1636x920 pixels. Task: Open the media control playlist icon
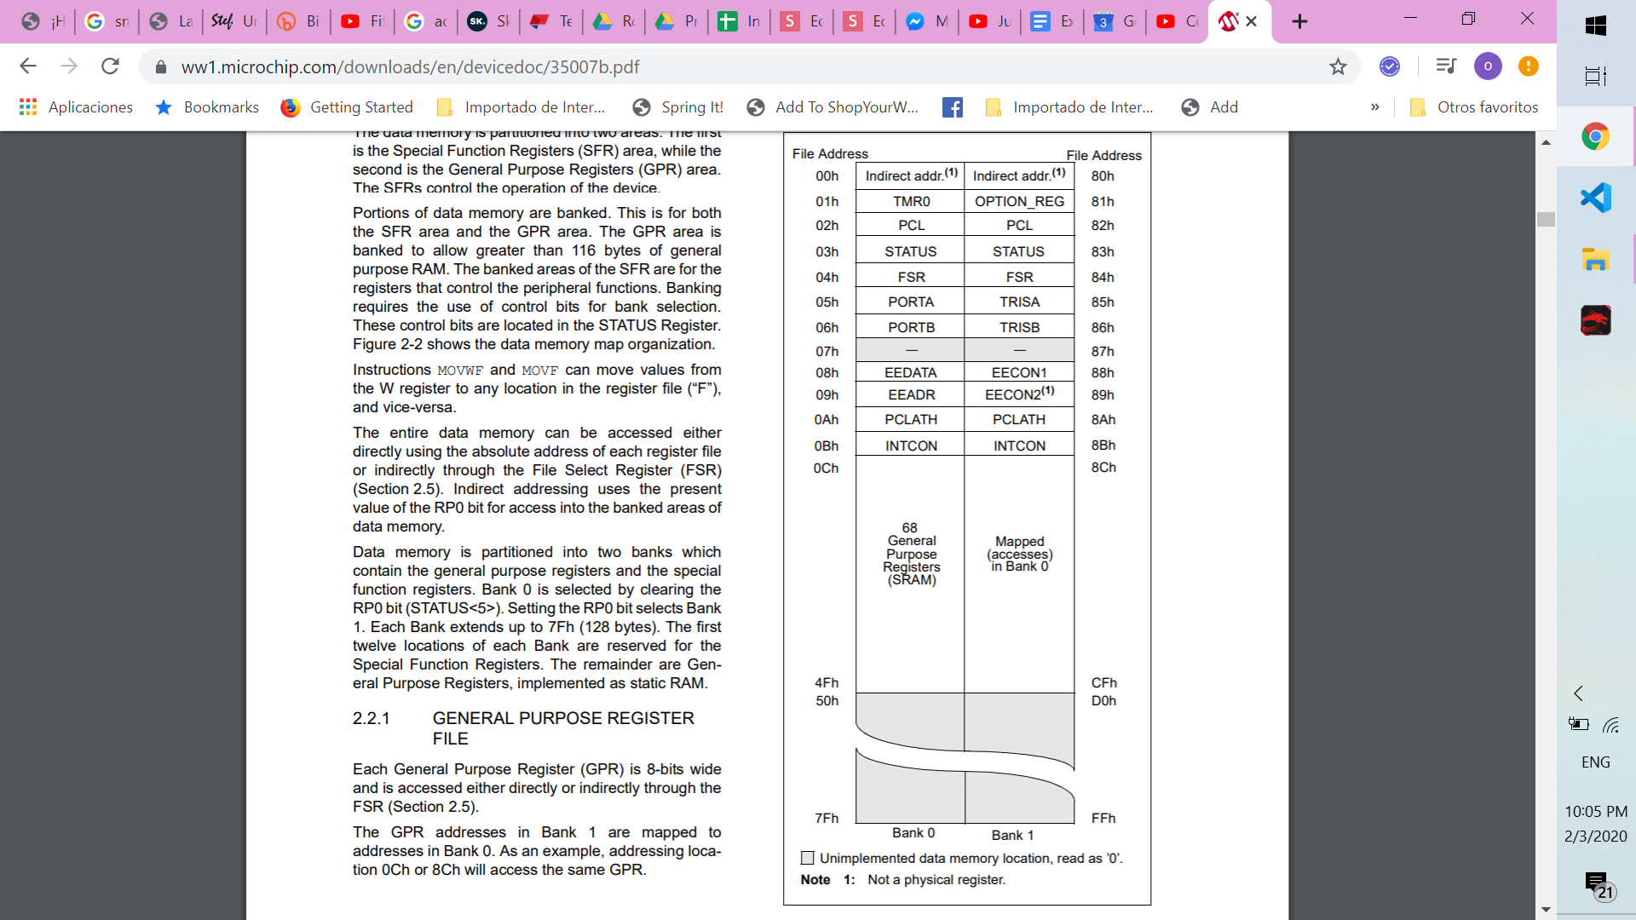[x=1446, y=66]
